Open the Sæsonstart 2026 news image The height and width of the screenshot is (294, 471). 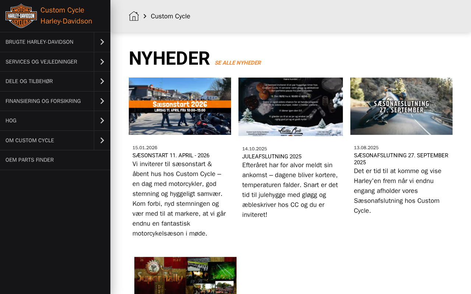[x=180, y=106]
